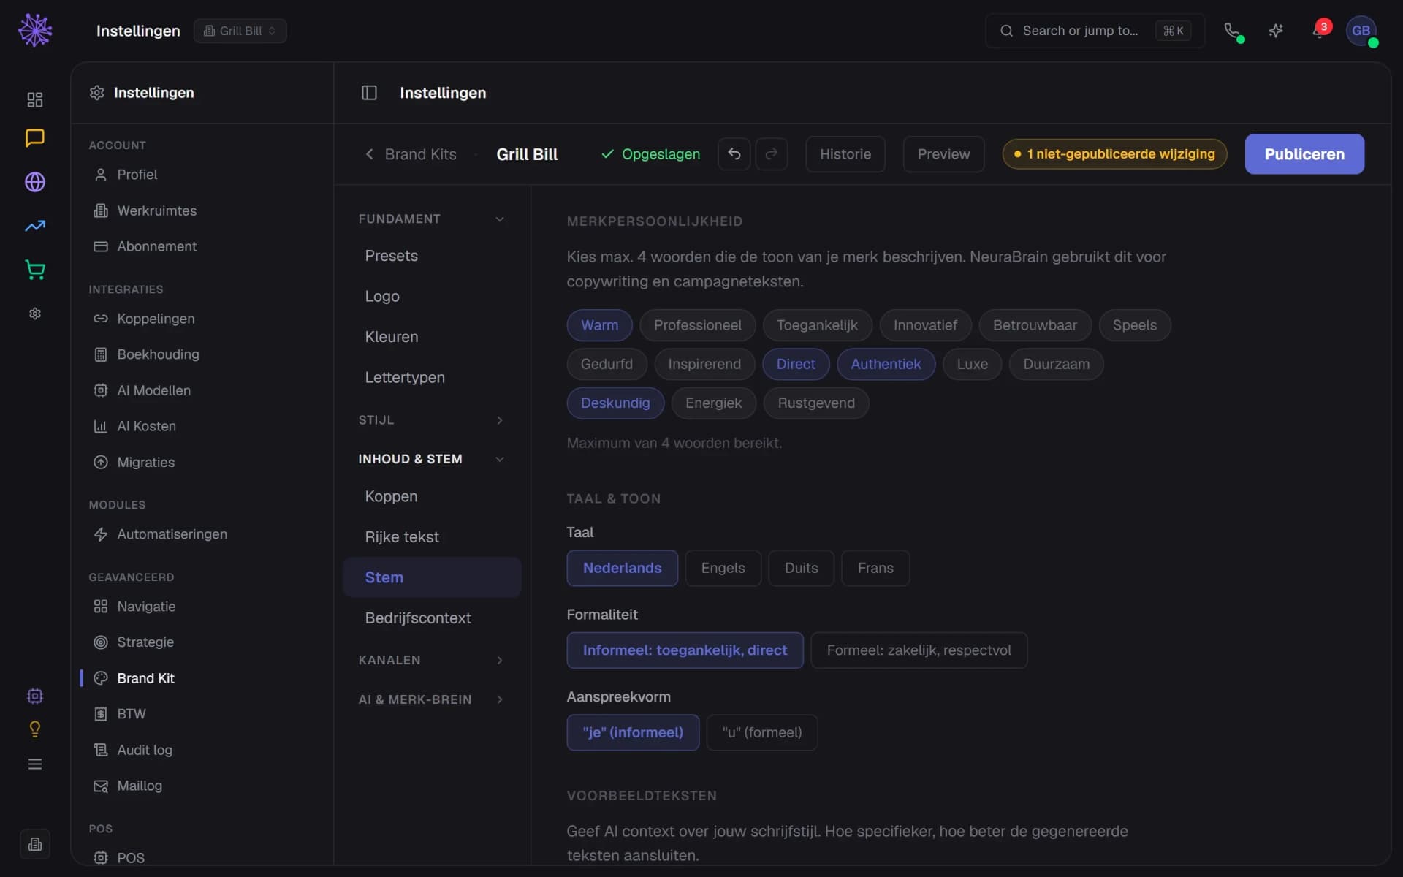Click the building icon at bottom of rail
Viewport: 1403px width, 877px height.
tap(35, 844)
